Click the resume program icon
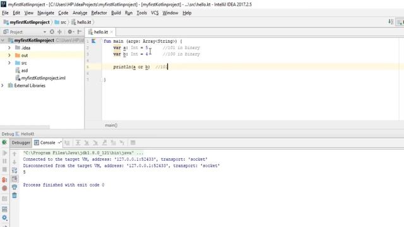 (x=4, y=153)
